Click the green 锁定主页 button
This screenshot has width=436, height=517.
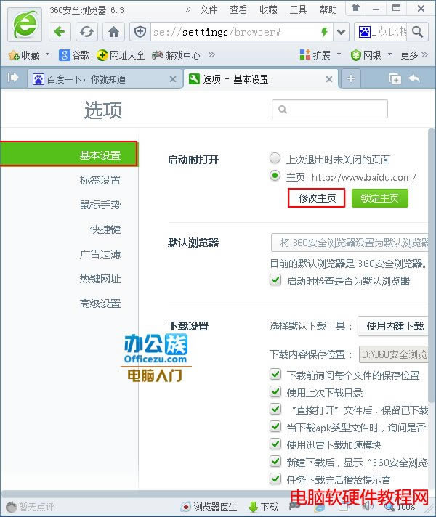click(379, 198)
